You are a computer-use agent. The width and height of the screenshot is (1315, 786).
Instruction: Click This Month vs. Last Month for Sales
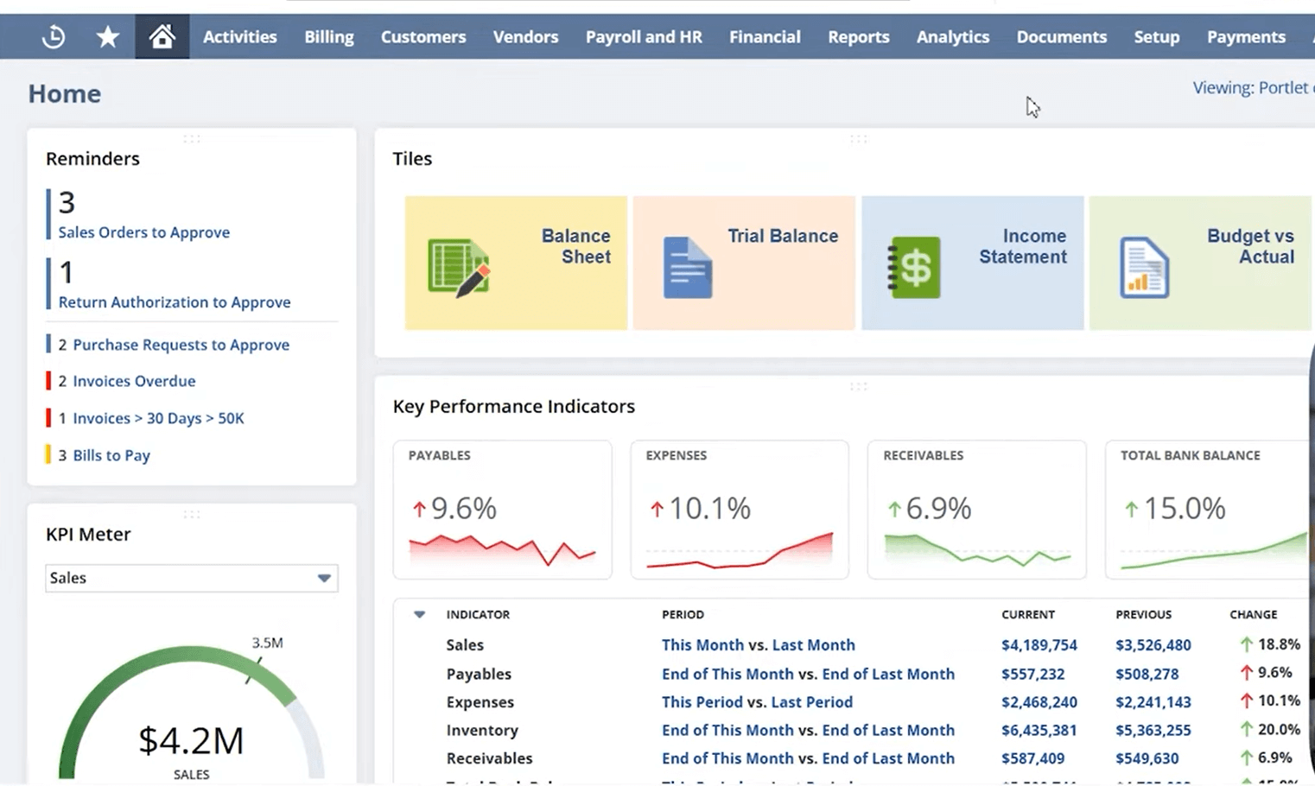point(758,644)
